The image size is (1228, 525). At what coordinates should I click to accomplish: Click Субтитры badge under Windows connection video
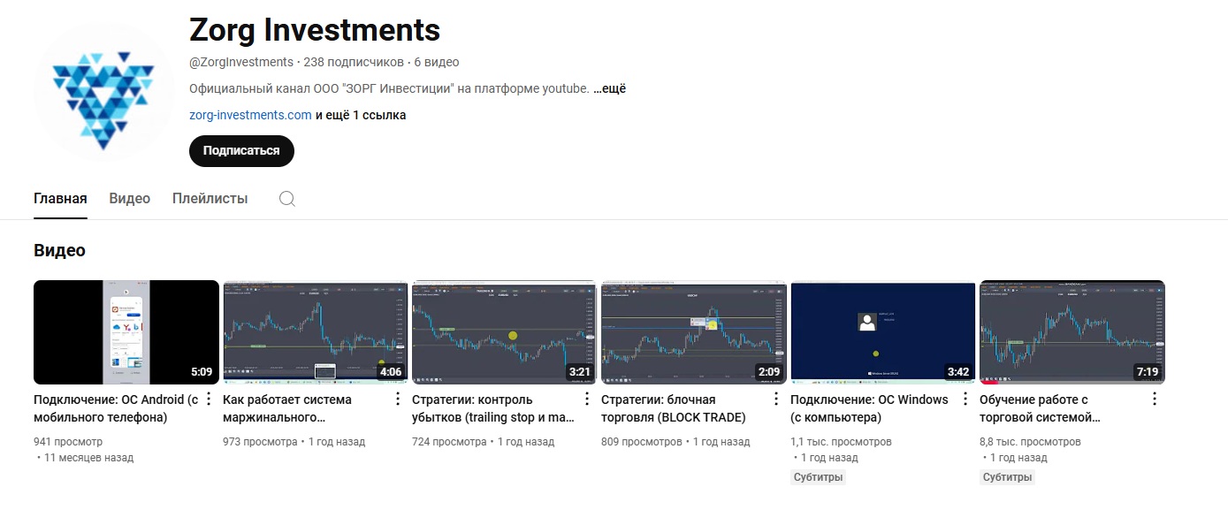click(x=818, y=477)
